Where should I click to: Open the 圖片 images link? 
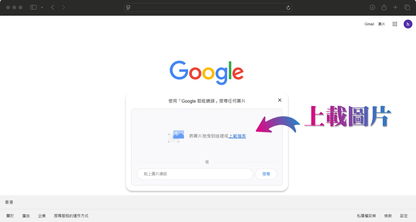click(x=382, y=24)
